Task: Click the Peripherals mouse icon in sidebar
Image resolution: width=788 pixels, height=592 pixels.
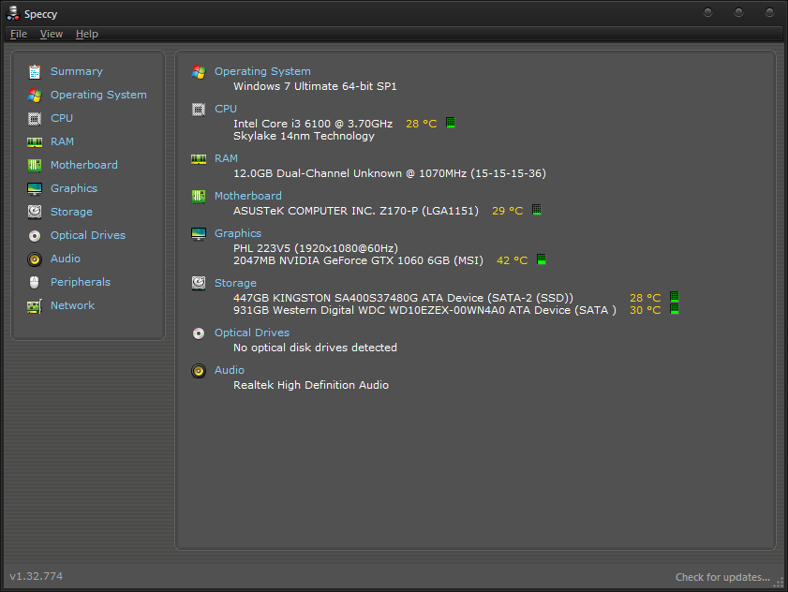Action: pos(34,283)
